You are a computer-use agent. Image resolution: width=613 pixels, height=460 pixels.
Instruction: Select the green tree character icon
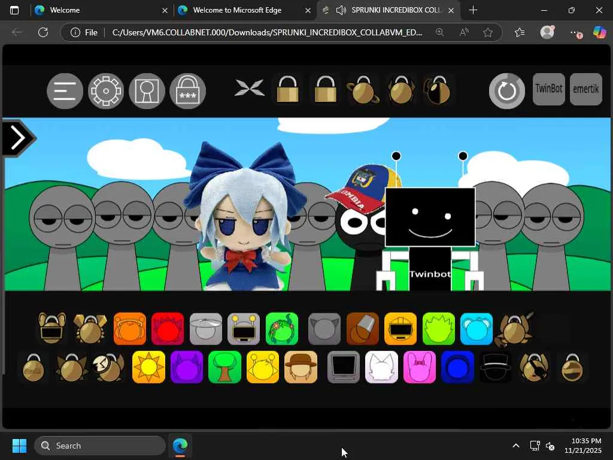(x=225, y=367)
